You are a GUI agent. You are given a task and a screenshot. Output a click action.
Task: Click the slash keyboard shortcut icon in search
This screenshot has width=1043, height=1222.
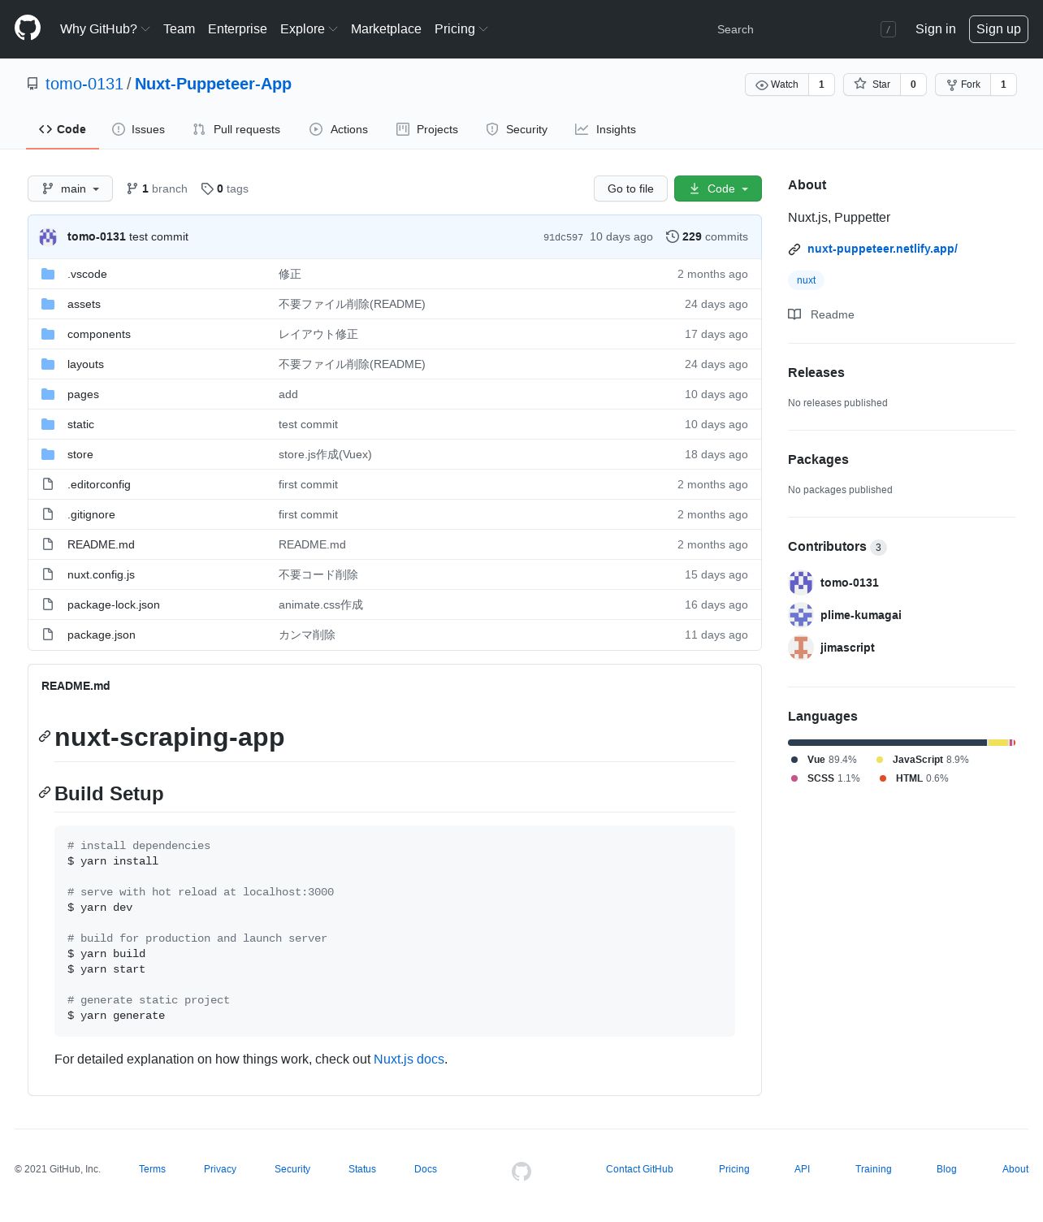coord(888,29)
